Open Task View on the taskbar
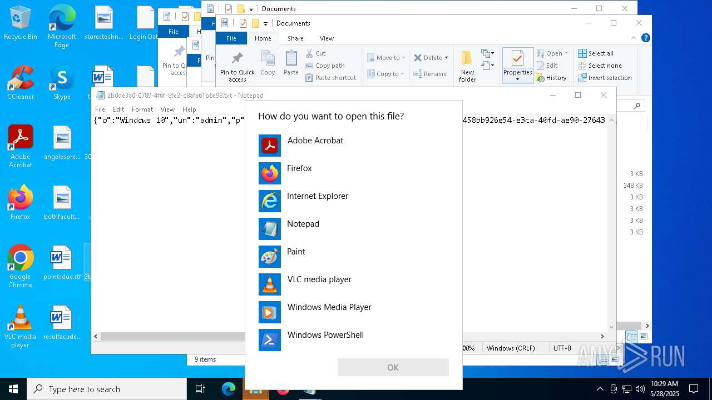Screen dimensions: 712x400 click(x=200, y=389)
